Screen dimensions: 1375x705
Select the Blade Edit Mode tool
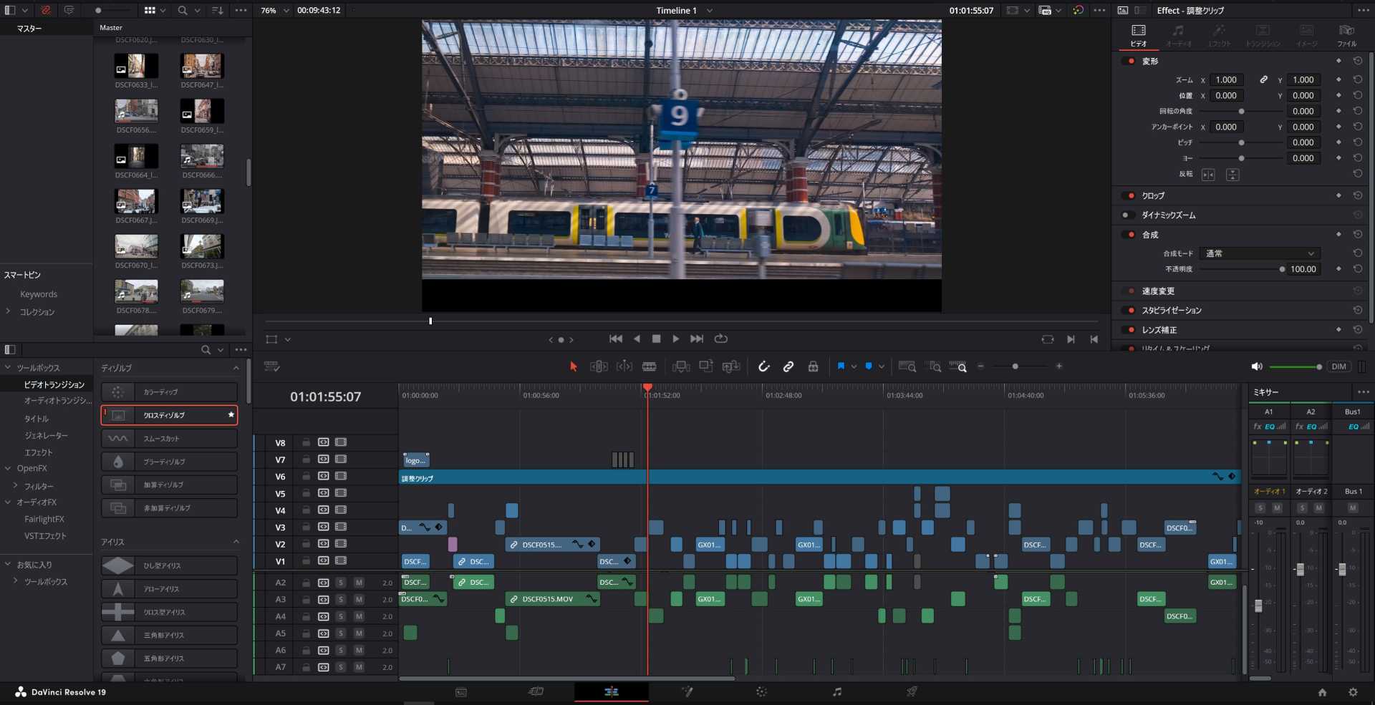click(650, 366)
